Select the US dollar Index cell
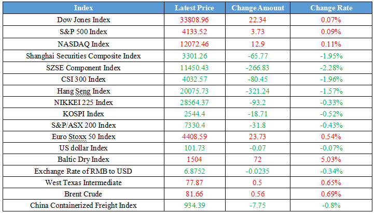Viewport: 375px width, 213px height. (84, 148)
